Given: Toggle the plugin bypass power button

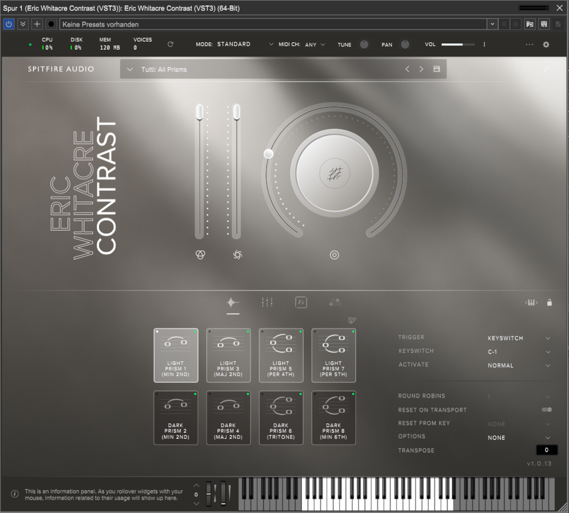Looking at the screenshot, I should tap(9, 24).
